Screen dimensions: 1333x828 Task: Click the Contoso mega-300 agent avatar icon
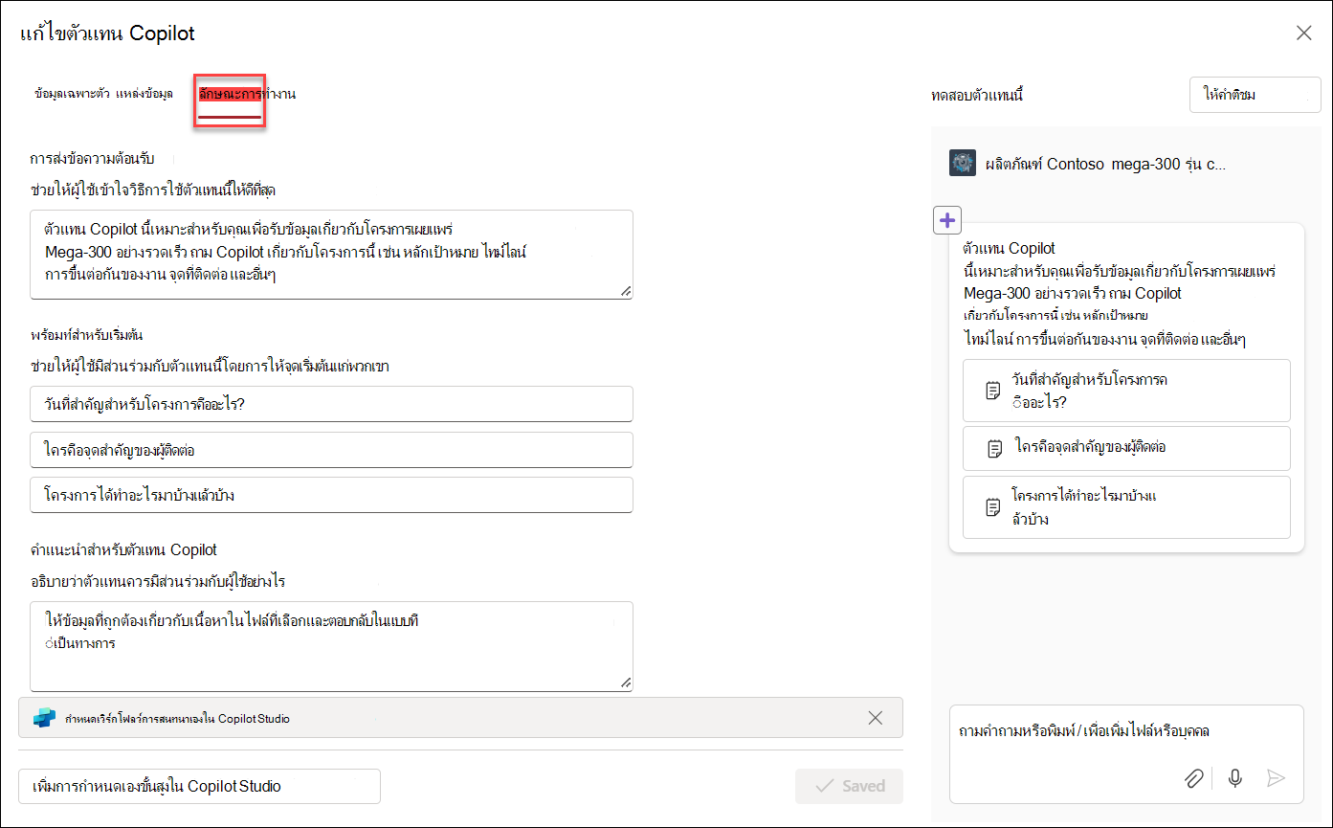point(962,163)
